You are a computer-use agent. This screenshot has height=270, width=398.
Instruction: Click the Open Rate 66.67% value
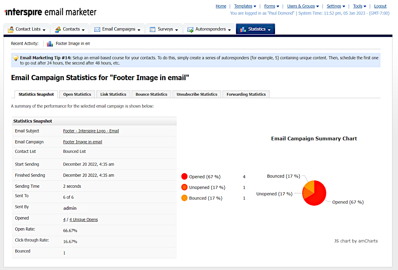coord(70,231)
